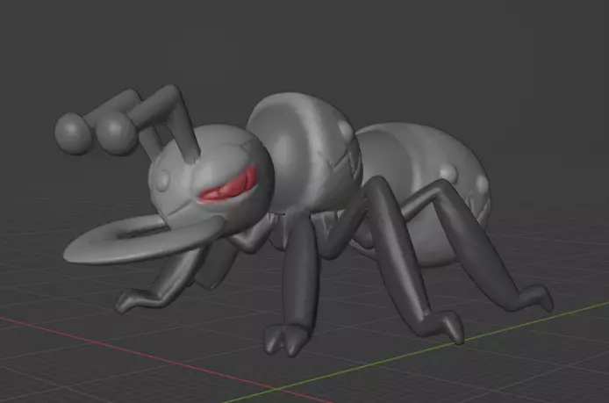
Task: Click the ant's middle thorax segment
Action: coord(304,154)
